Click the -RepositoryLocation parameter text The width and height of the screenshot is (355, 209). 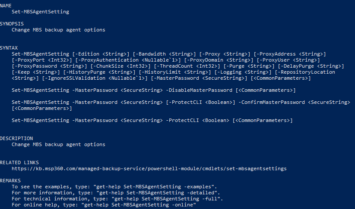(x=306, y=72)
